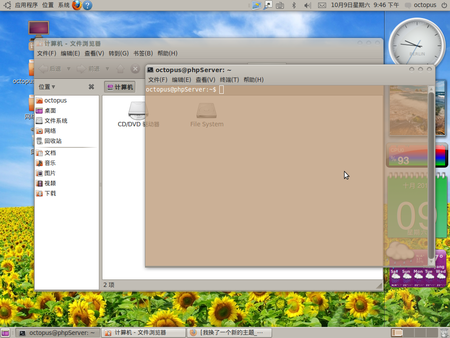Click the 计算机 location path button

coord(120,87)
